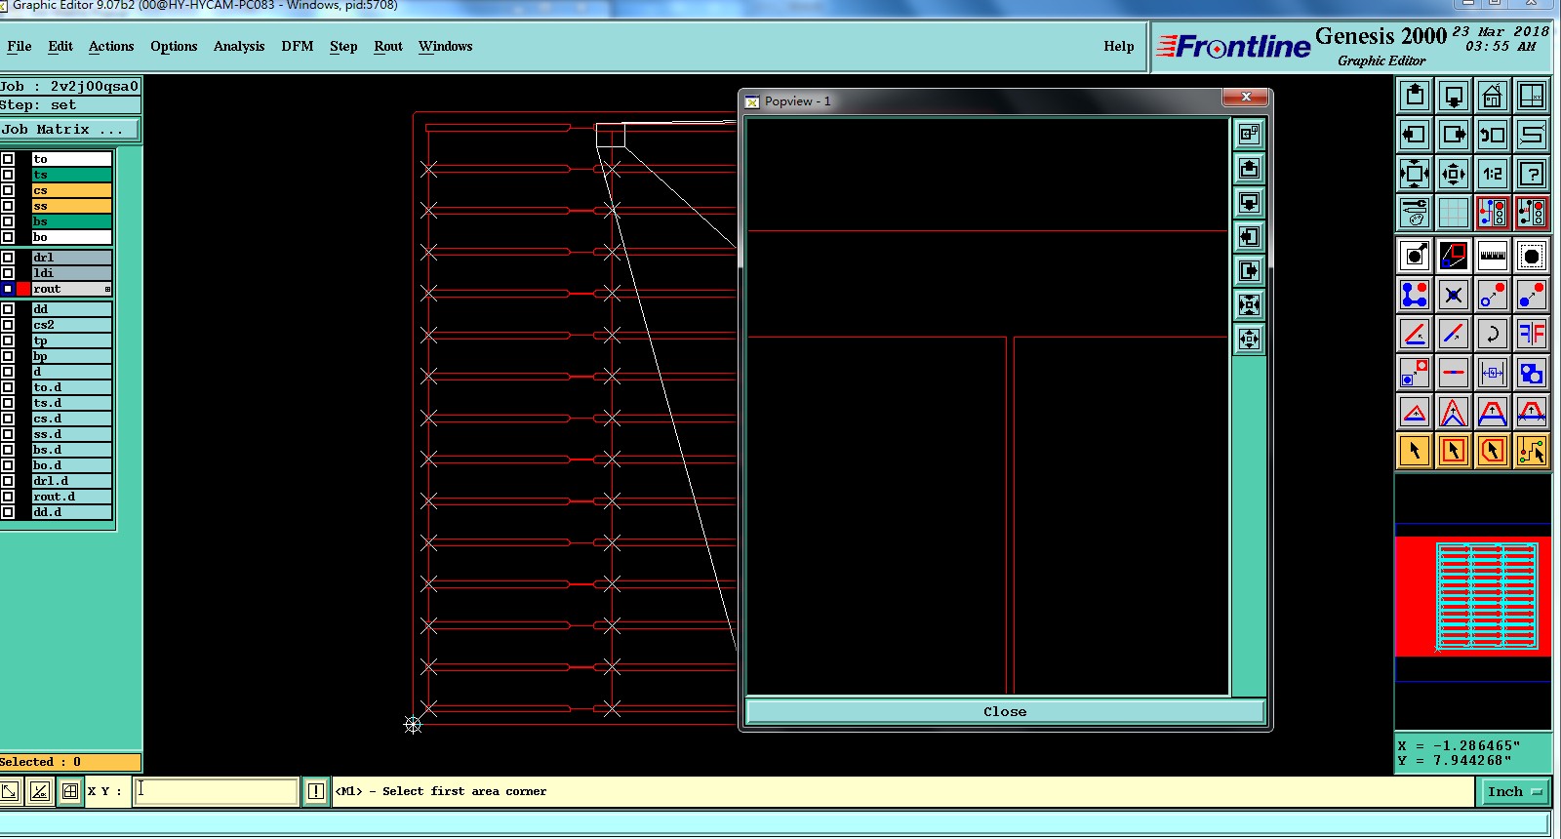This screenshot has height=839, width=1561.
Task: Select the net selection arrow tool
Action: [1532, 451]
